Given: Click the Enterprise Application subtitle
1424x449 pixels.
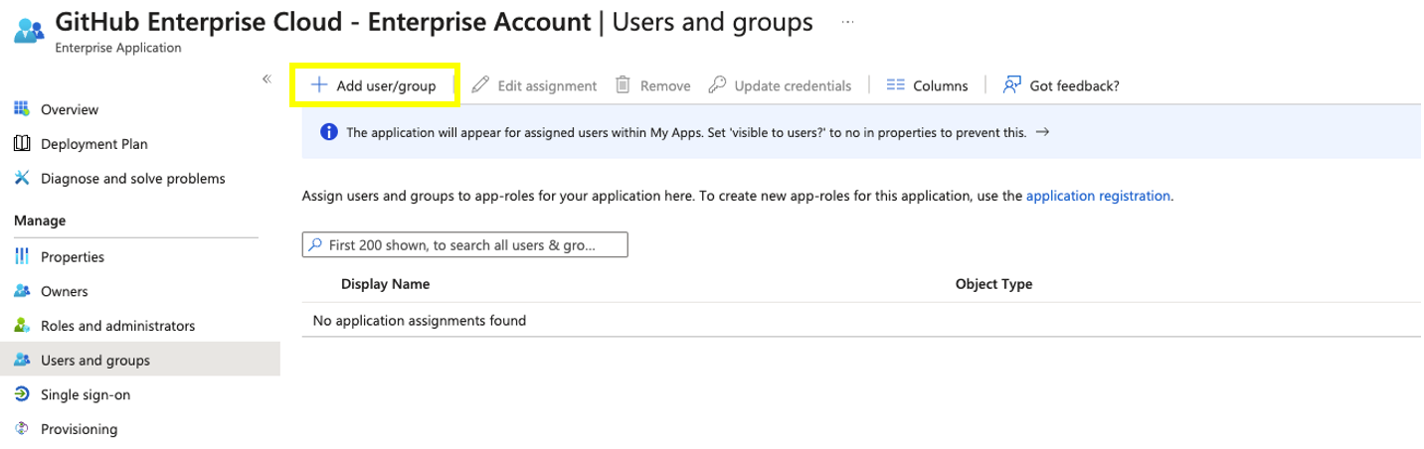Looking at the screenshot, I should 118,47.
